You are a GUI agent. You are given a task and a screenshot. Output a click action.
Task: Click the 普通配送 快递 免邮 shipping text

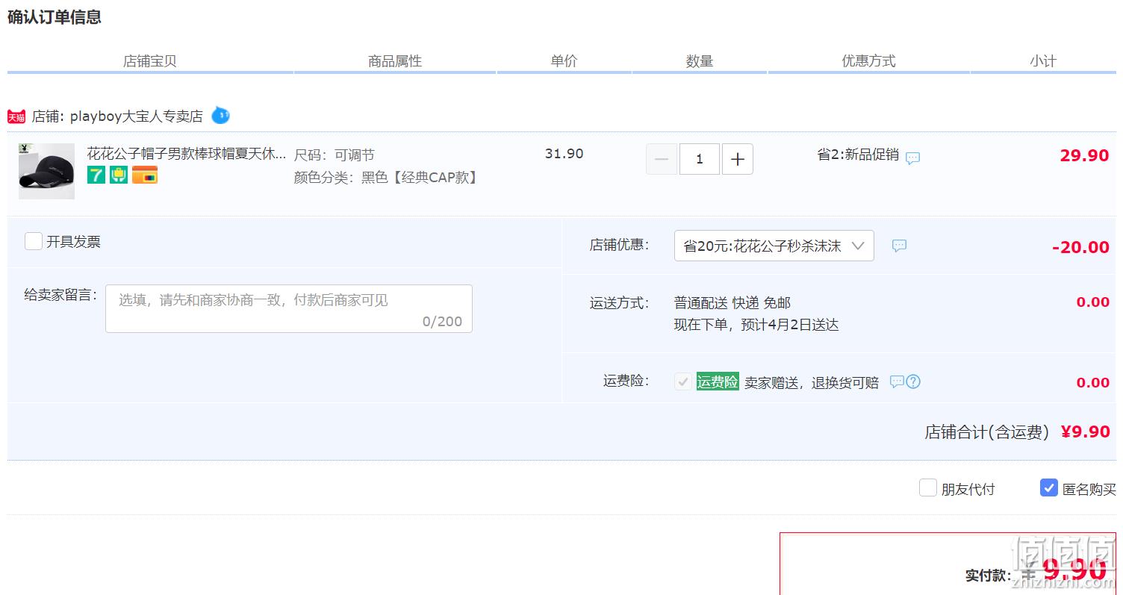[x=732, y=302]
